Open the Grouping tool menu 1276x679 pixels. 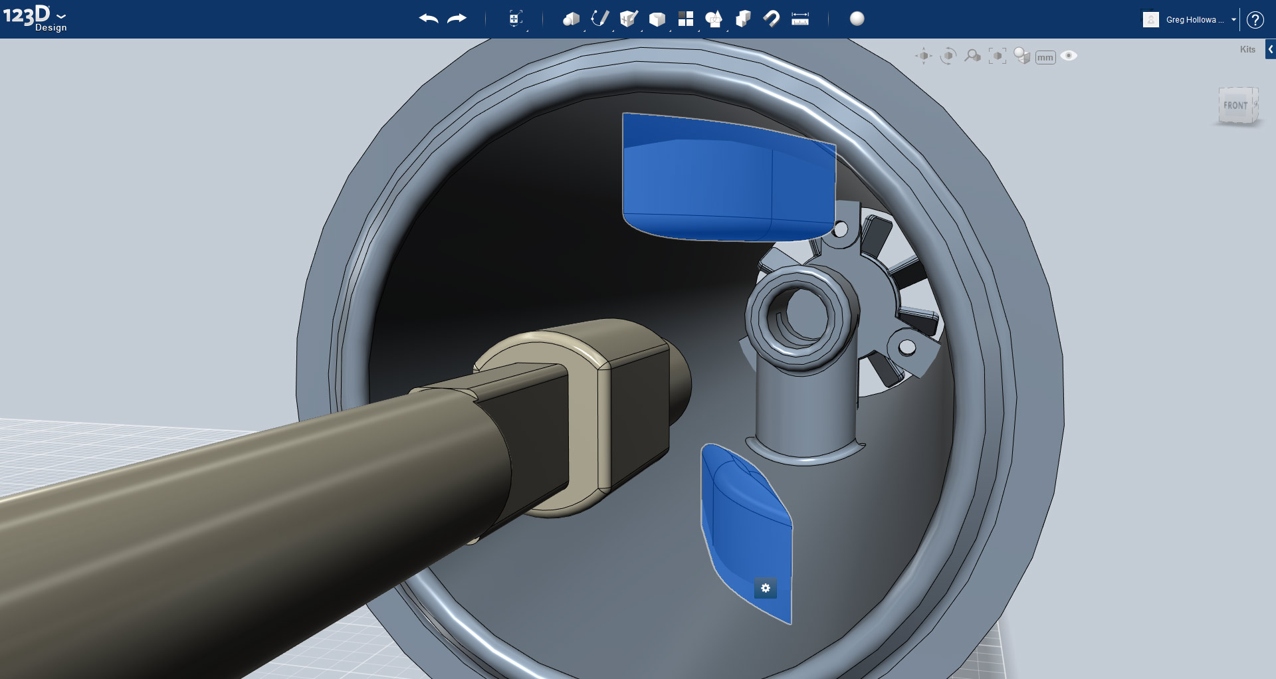pos(714,19)
